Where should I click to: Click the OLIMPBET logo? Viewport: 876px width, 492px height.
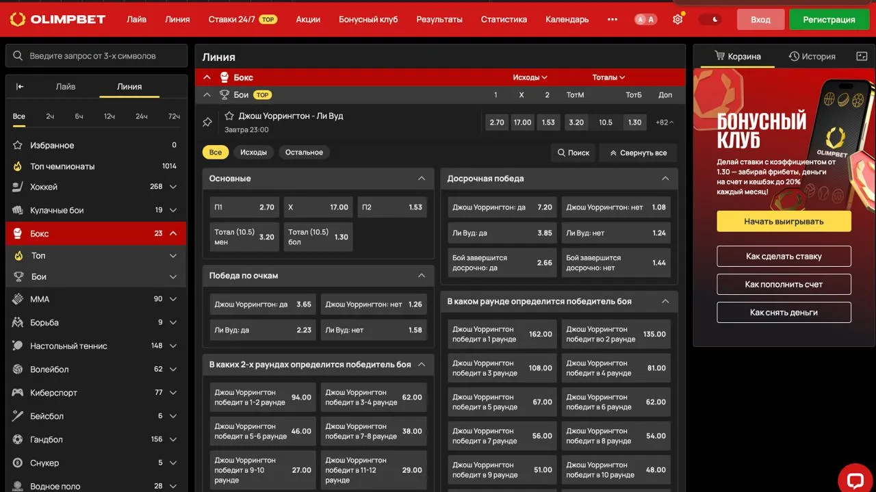coord(57,19)
